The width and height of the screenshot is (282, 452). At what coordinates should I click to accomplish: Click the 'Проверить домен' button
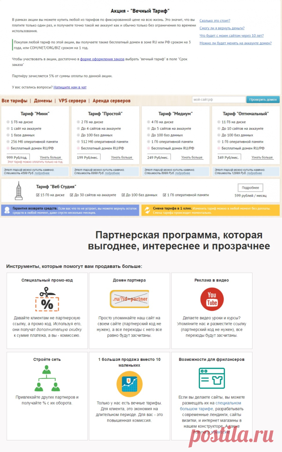tap(263, 99)
